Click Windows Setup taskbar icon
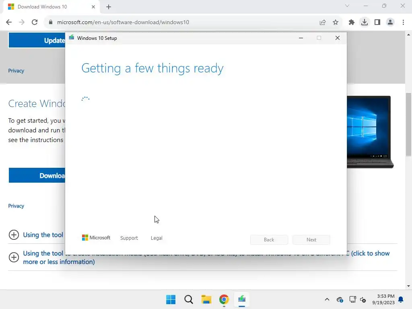Image resolution: width=412 pixels, height=309 pixels. click(x=242, y=299)
